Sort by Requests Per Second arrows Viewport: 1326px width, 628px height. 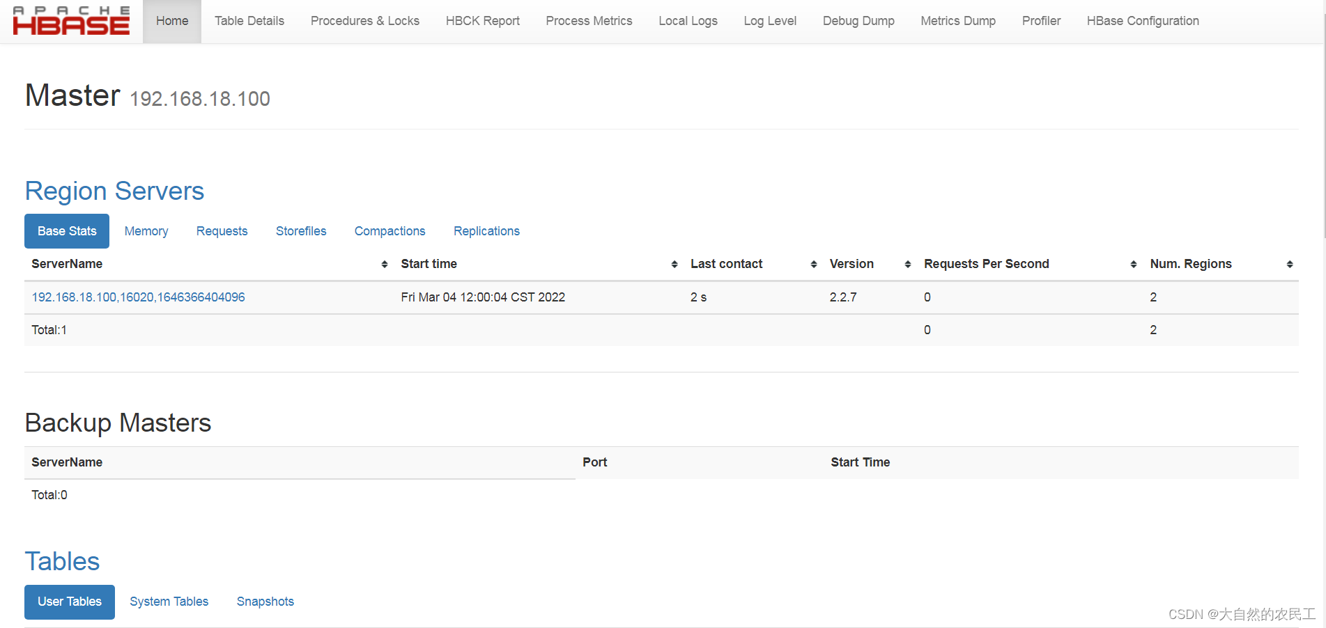[1134, 265]
